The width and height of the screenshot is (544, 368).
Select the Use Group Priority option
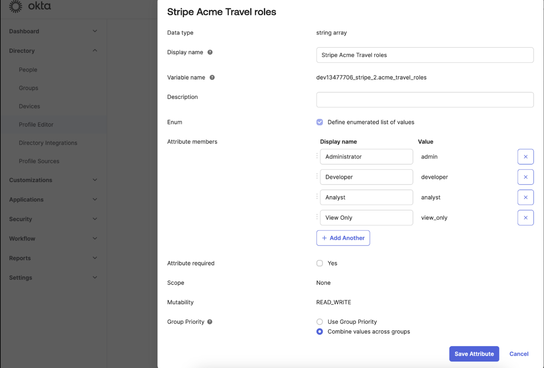coord(320,322)
